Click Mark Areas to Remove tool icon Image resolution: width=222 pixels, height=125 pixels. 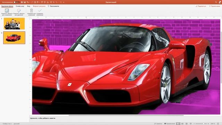click(x=19, y=11)
